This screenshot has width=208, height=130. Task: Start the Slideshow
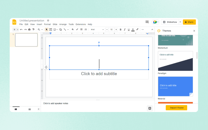pos(170,22)
